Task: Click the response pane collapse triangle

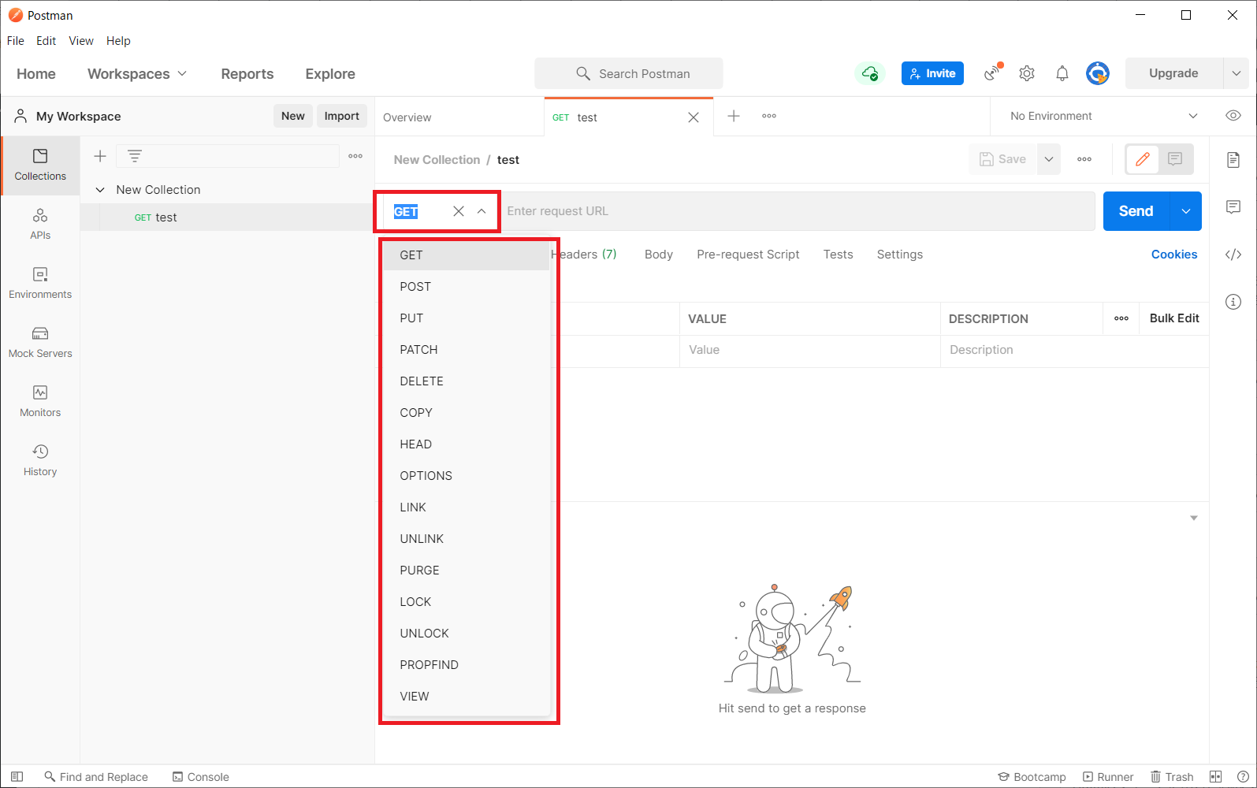Action: [x=1194, y=518]
